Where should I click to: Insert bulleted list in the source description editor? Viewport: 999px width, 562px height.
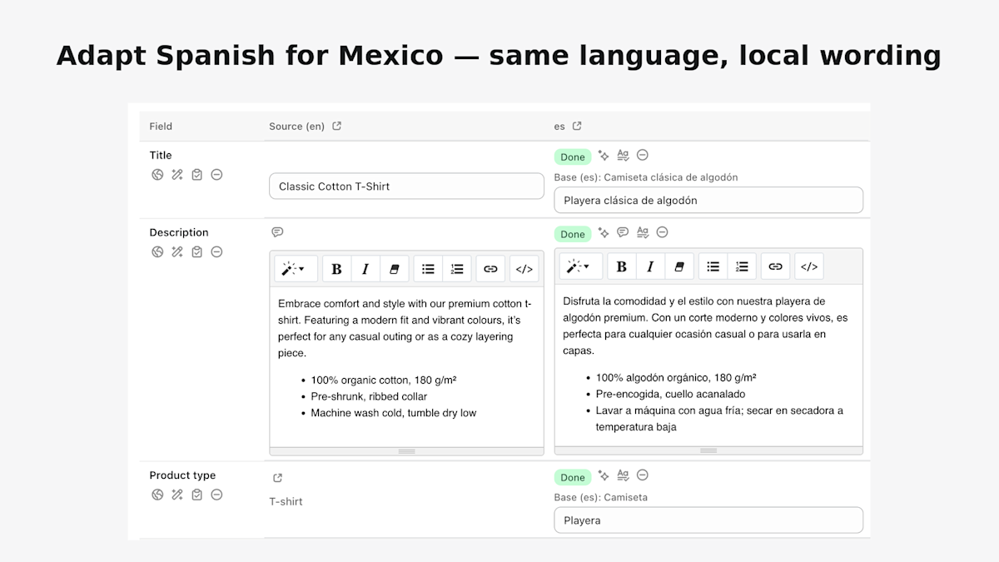(x=428, y=269)
